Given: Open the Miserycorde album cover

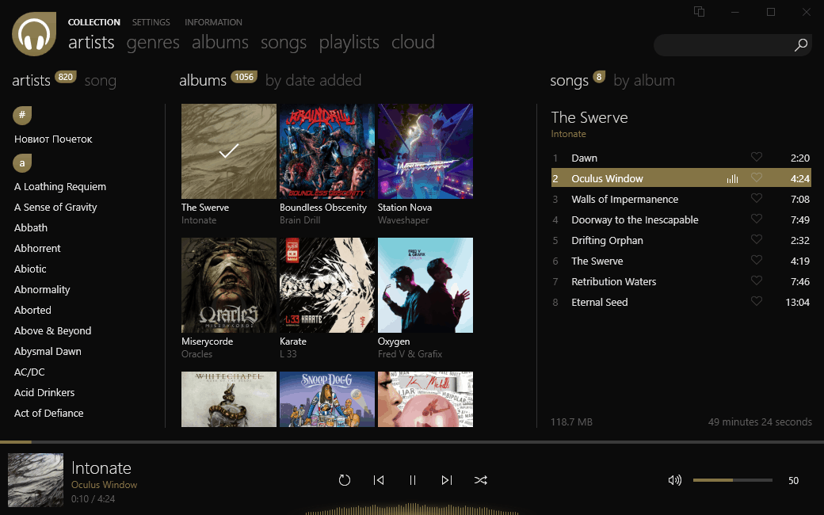Looking at the screenshot, I should (229, 285).
